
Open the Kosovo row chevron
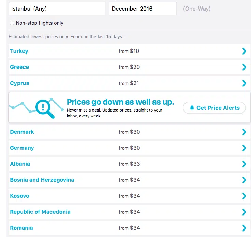click(244, 196)
